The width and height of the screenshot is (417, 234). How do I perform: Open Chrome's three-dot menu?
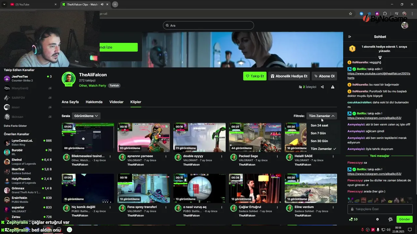[412, 14]
